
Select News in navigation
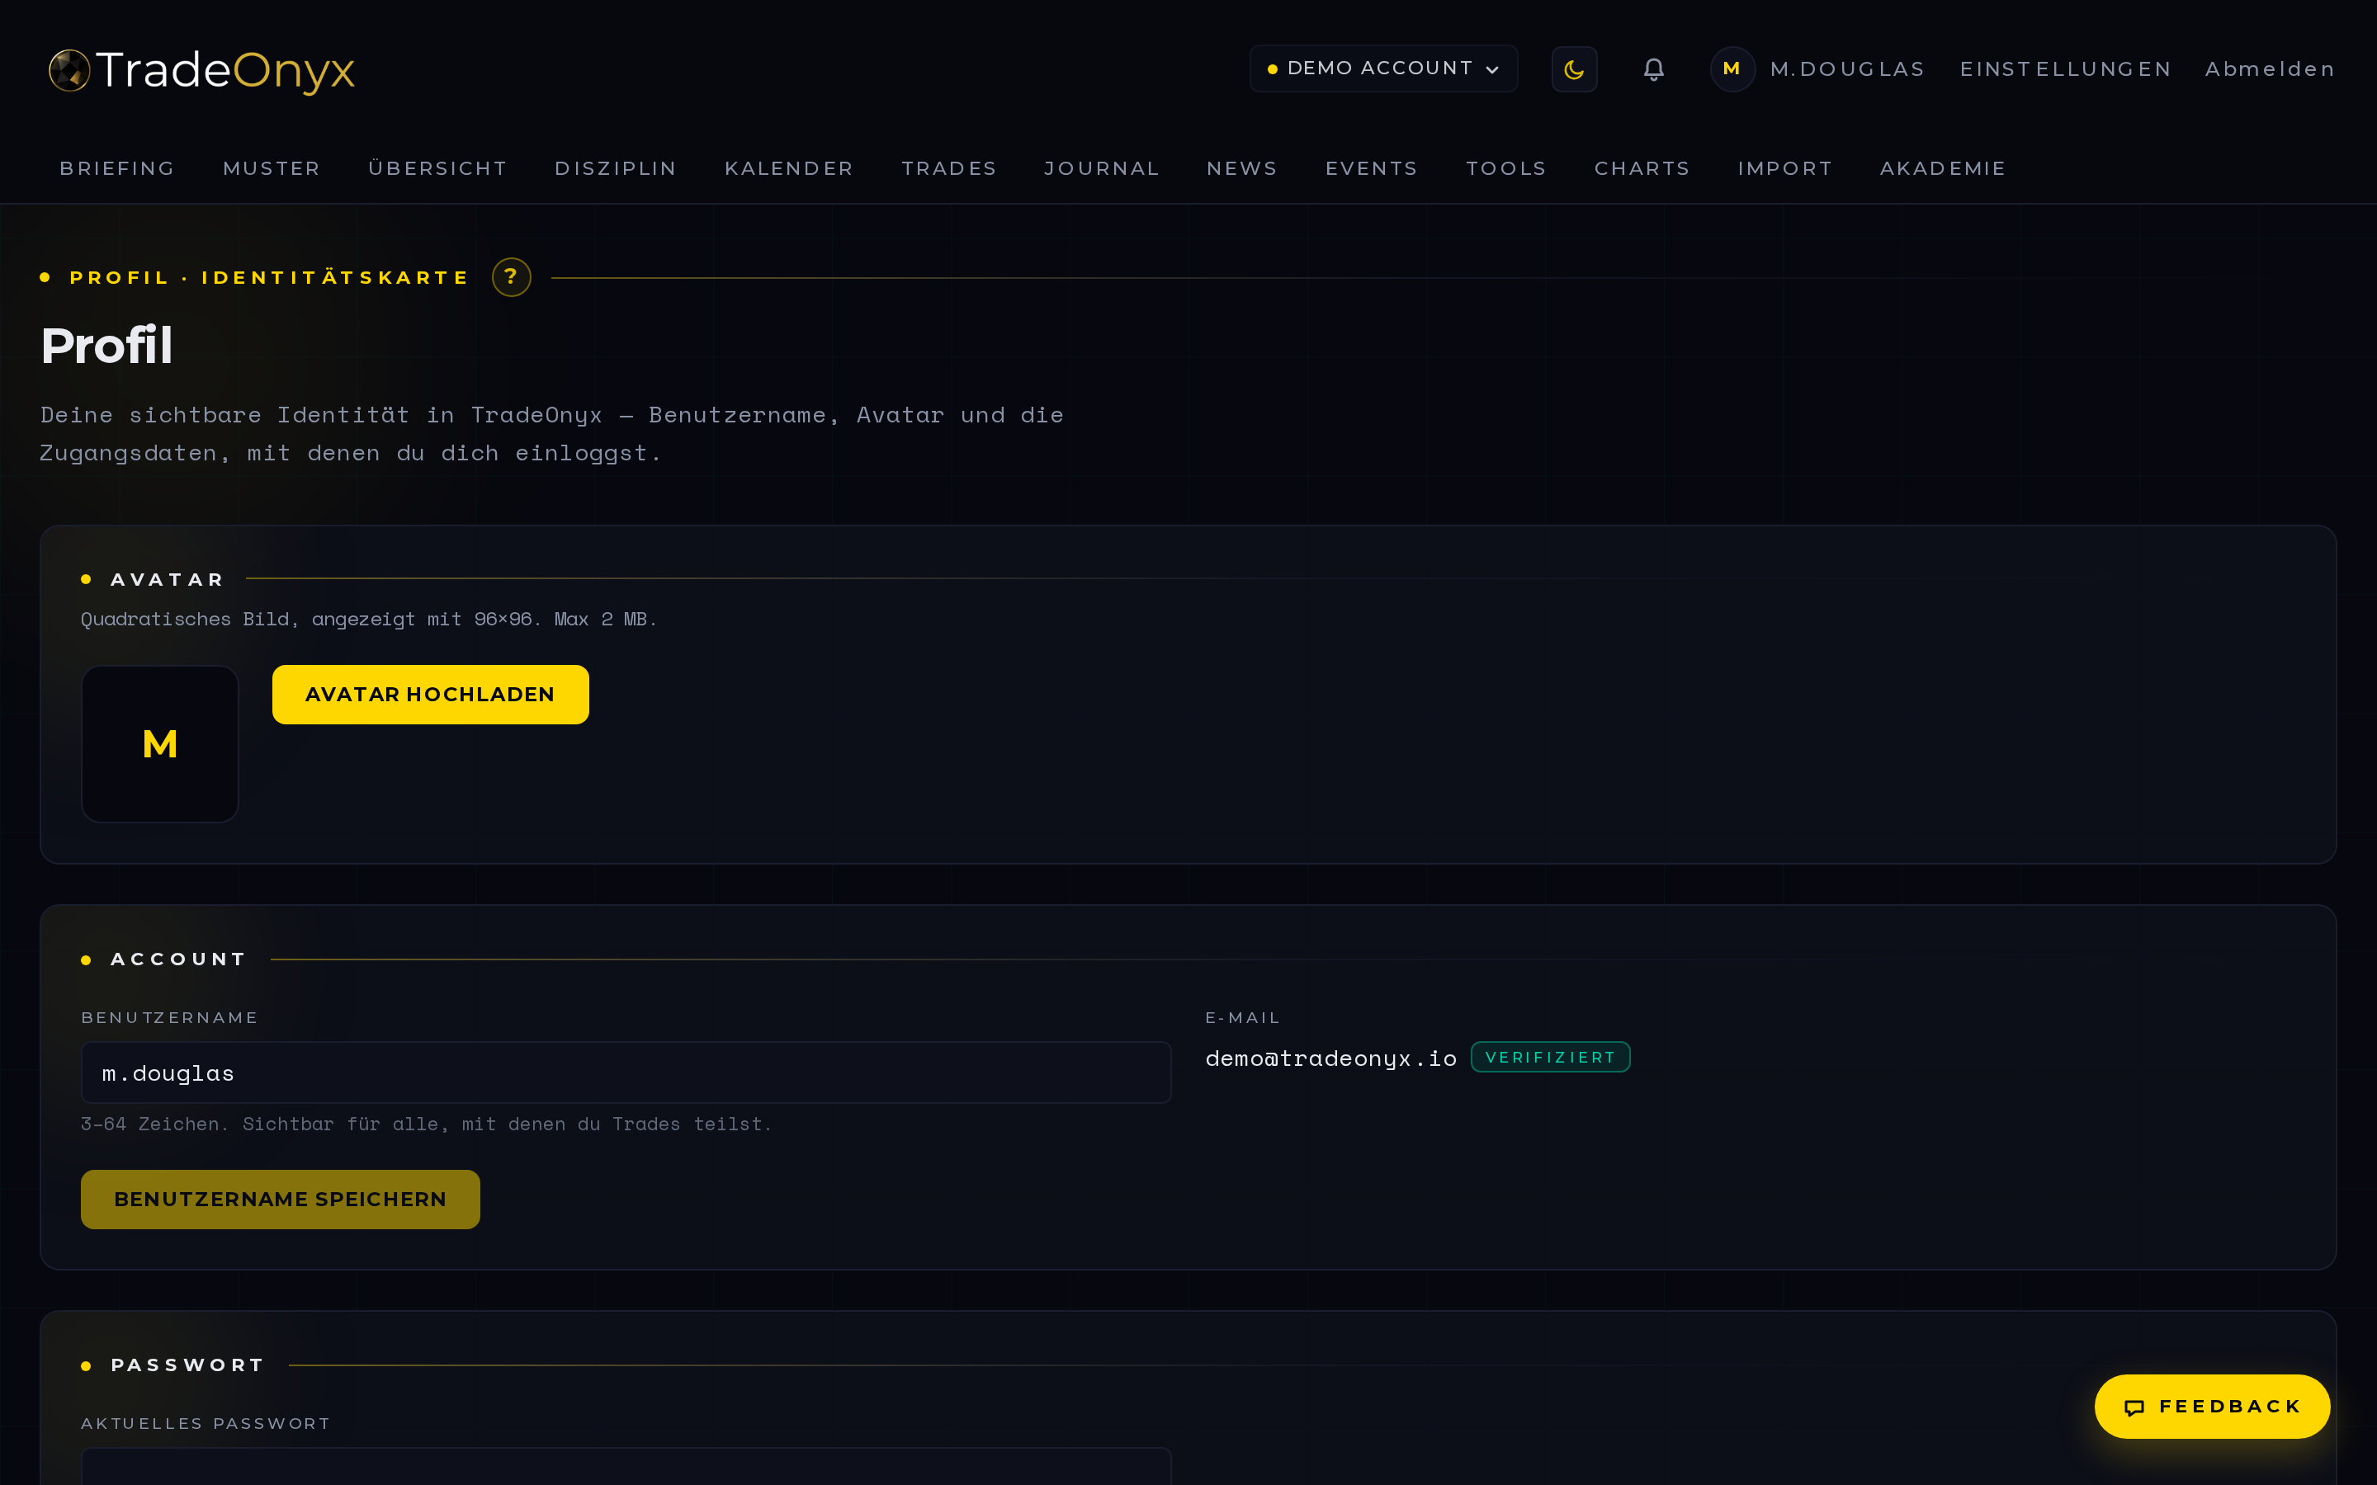(x=1241, y=169)
